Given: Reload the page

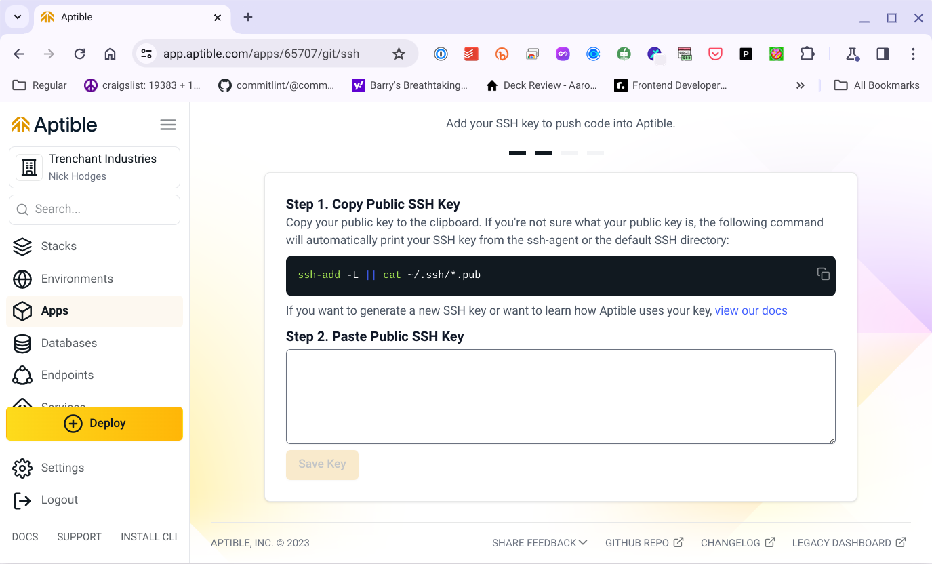Looking at the screenshot, I should pos(79,54).
